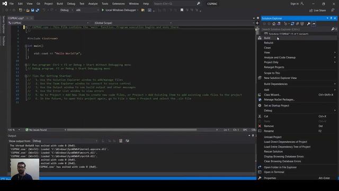This screenshot has width=339, height=191.
Task: Click the folder search icon beside the debugger
Action: coord(143,10)
